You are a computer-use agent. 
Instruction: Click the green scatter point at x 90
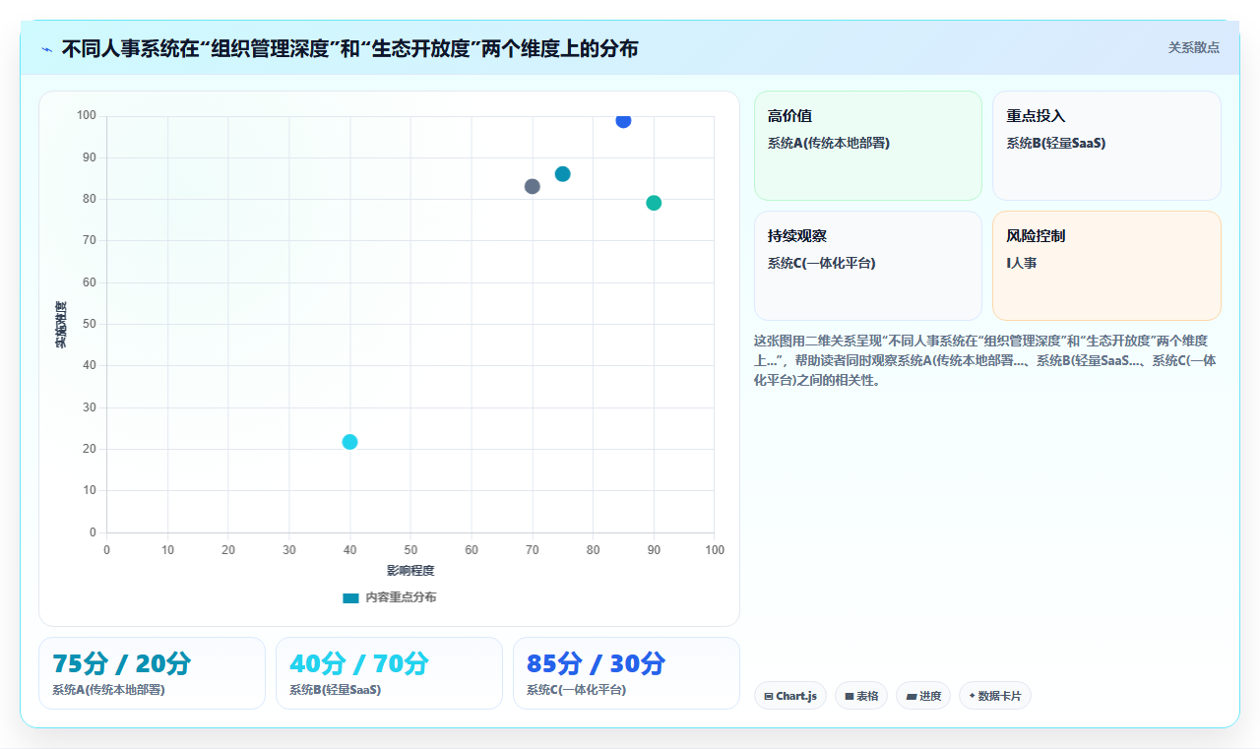tap(654, 203)
